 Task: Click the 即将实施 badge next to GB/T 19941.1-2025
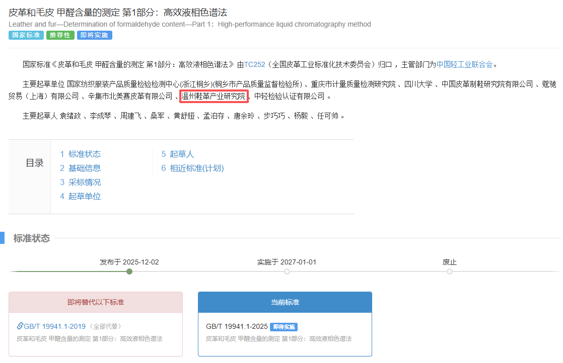click(284, 327)
